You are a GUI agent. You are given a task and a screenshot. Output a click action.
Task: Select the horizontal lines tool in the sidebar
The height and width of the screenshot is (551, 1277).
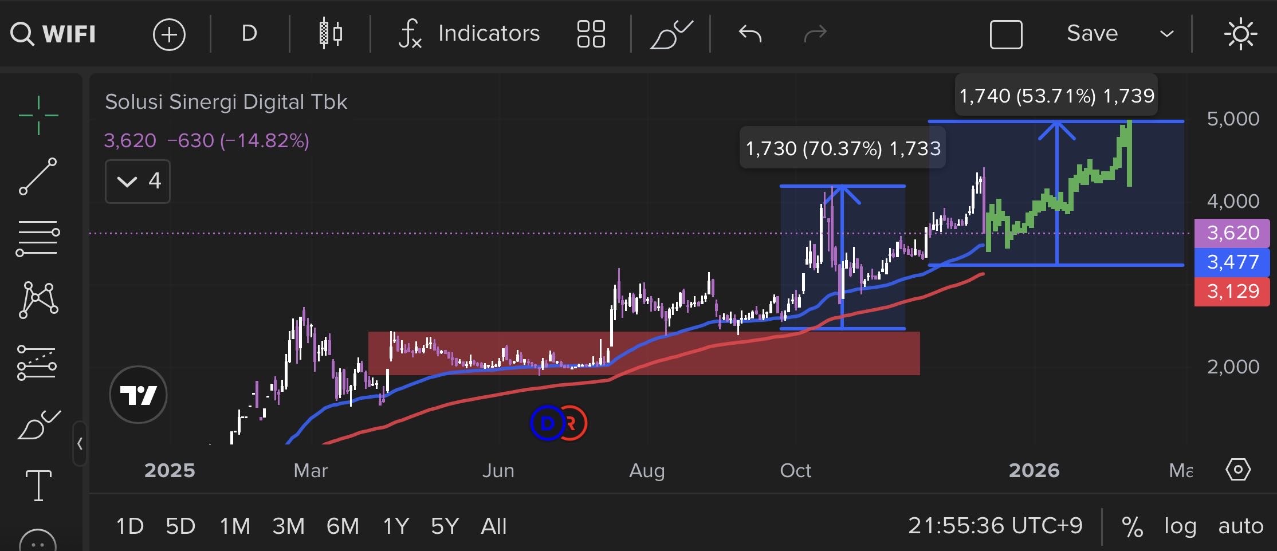click(38, 238)
